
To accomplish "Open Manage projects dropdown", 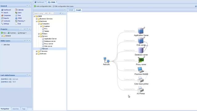I will (x=22, y=33).
